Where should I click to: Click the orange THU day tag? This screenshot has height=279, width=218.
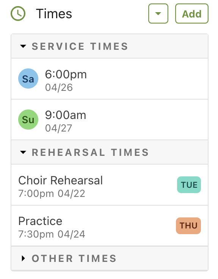(x=188, y=226)
